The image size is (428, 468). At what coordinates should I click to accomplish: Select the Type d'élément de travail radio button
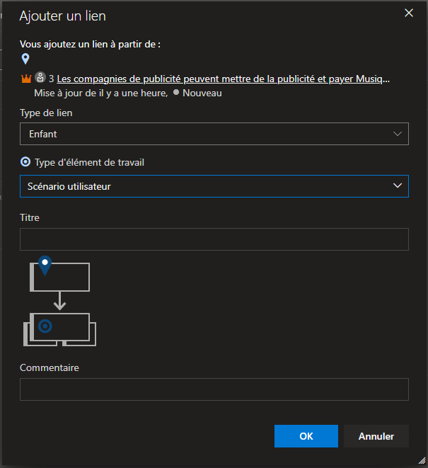click(x=25, y=162)
